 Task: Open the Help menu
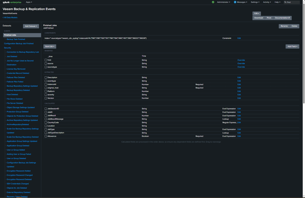pyautogui.click(x=278, y=2)
